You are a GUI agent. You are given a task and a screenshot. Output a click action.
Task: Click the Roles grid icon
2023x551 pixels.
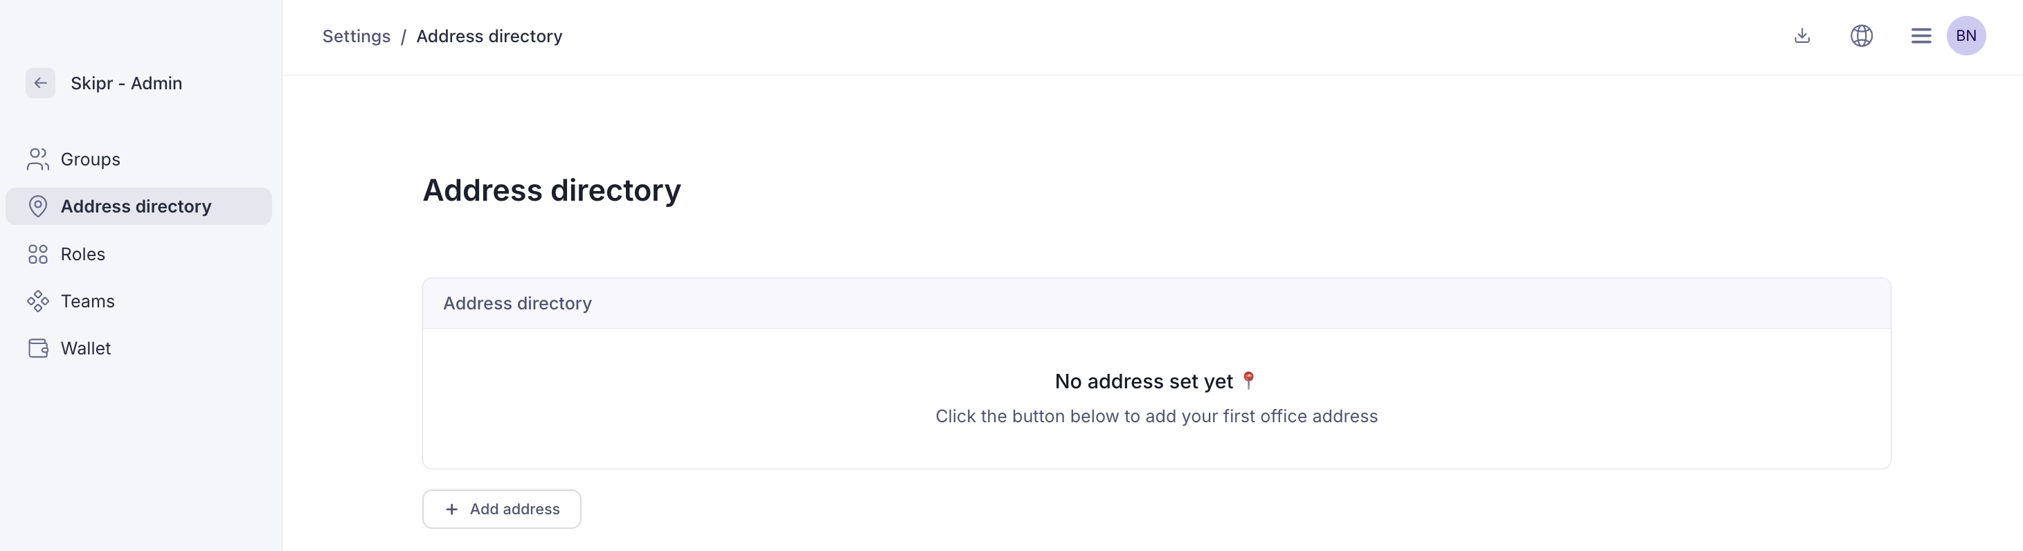37,254
